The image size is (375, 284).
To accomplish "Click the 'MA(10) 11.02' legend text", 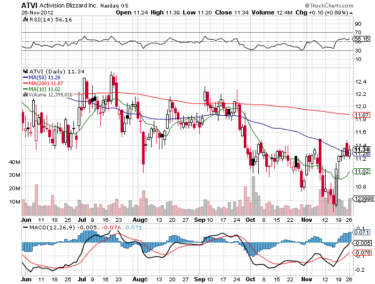I will 44,89.
